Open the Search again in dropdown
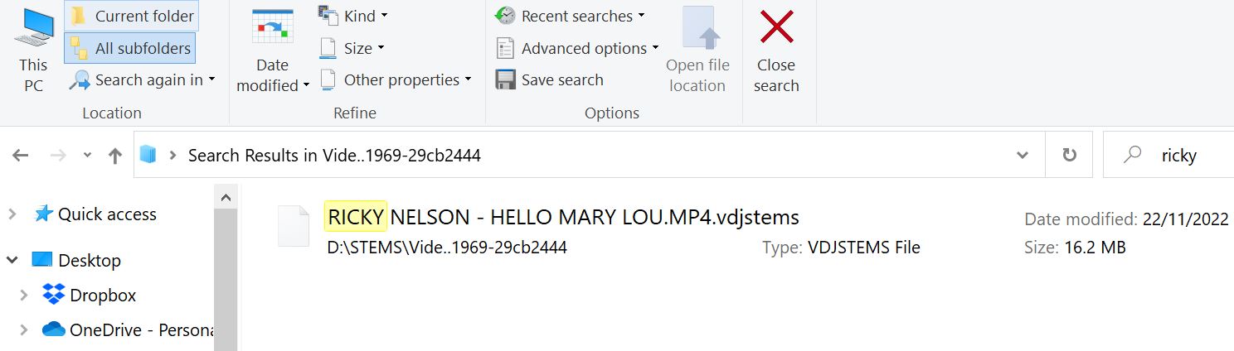 (x=142, y=80)
